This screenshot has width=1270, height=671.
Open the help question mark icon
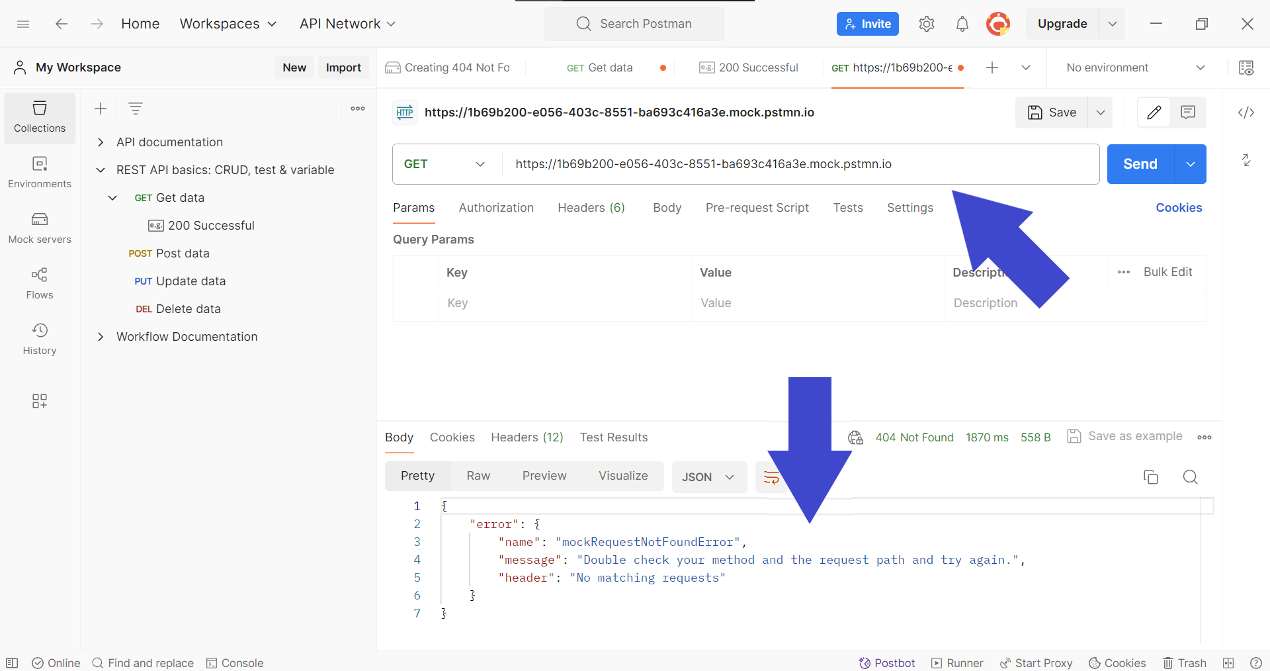coord(1256,663)
